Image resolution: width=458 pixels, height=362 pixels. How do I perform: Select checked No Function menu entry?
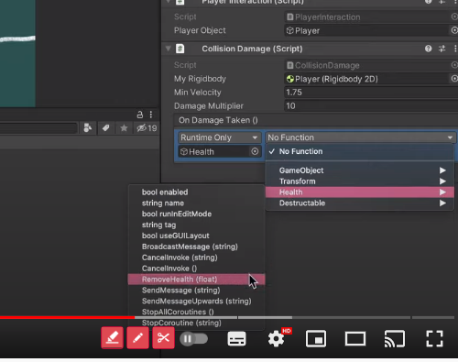click(359, 151)
